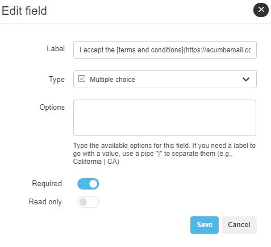Viewport: 271px width, 247px height.
Task: Select the Multiple choice text in Type box
Action: click(x=112, y=80)
